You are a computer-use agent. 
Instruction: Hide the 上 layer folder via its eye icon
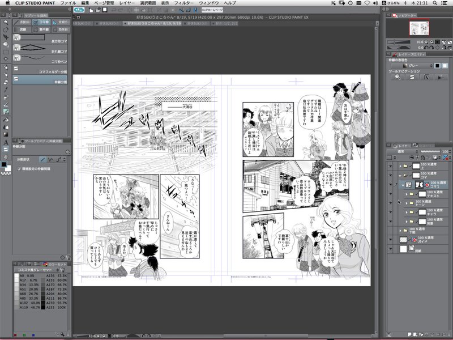coord(390,166)
